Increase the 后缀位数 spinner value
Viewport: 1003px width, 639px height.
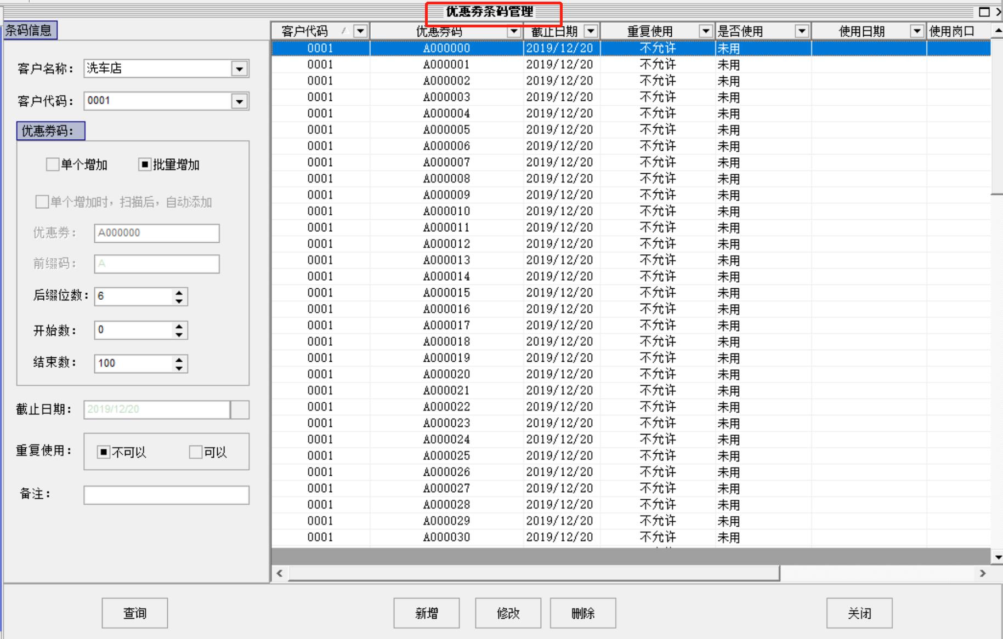tap(179, 293)
